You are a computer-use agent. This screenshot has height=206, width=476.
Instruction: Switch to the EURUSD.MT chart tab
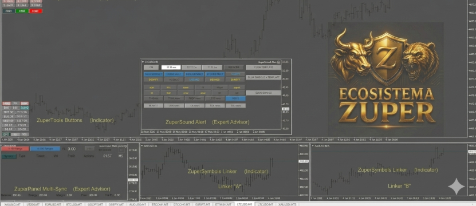point(53,204)
